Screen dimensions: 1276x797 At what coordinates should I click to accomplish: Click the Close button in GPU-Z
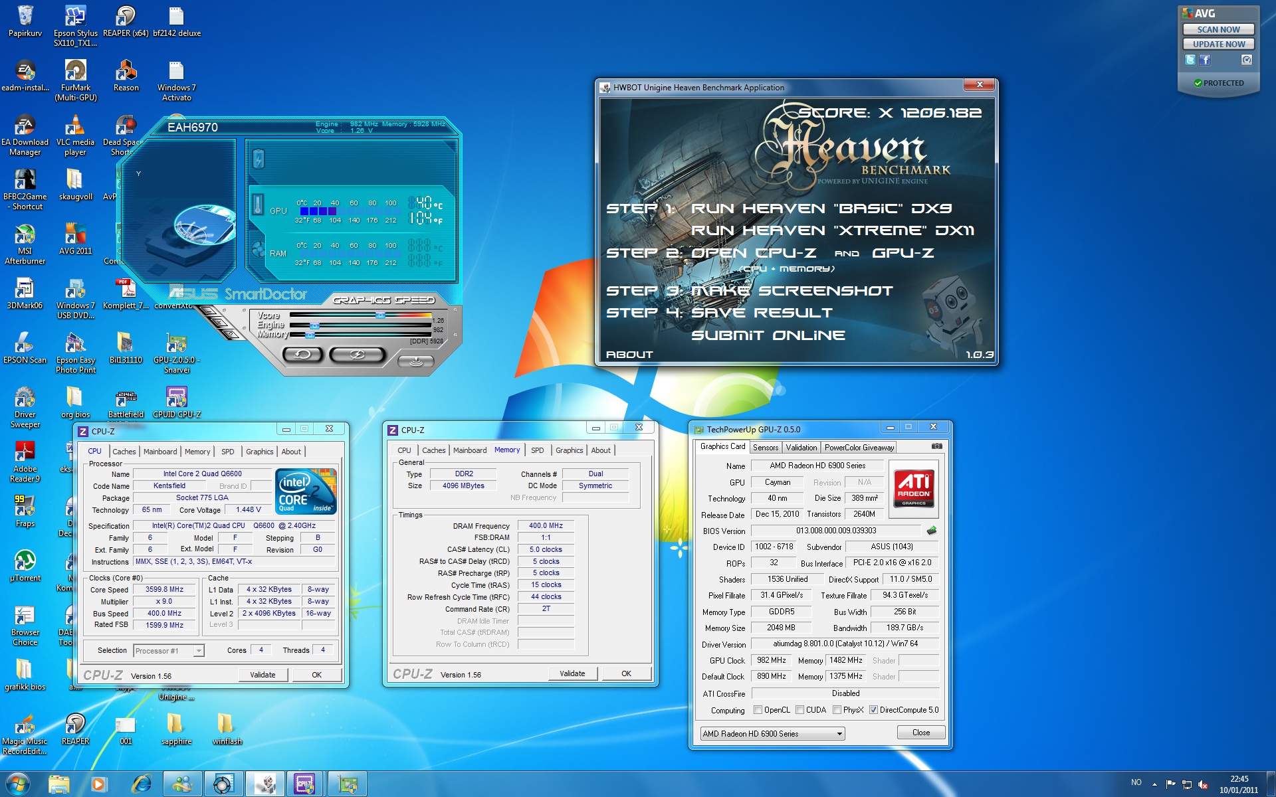(x=921, y=733)
